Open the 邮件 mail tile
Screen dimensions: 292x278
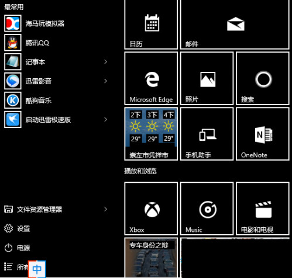click(x=235, y=24)
